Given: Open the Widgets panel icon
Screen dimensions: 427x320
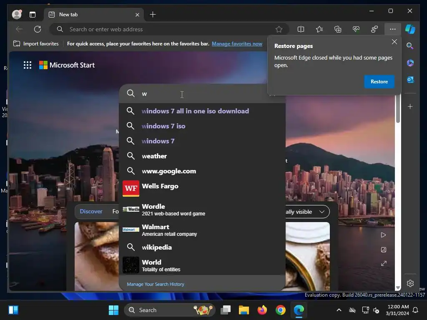Looking at the screenshot, I should (x=13, y=310).
